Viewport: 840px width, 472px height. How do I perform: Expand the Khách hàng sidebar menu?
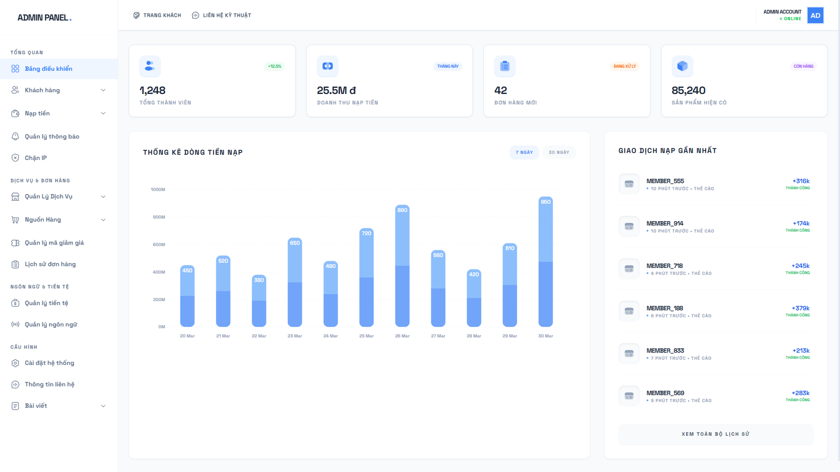103,90
